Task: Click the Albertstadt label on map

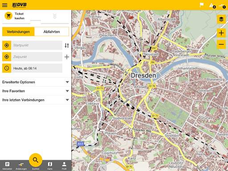Action: point(167,19)
